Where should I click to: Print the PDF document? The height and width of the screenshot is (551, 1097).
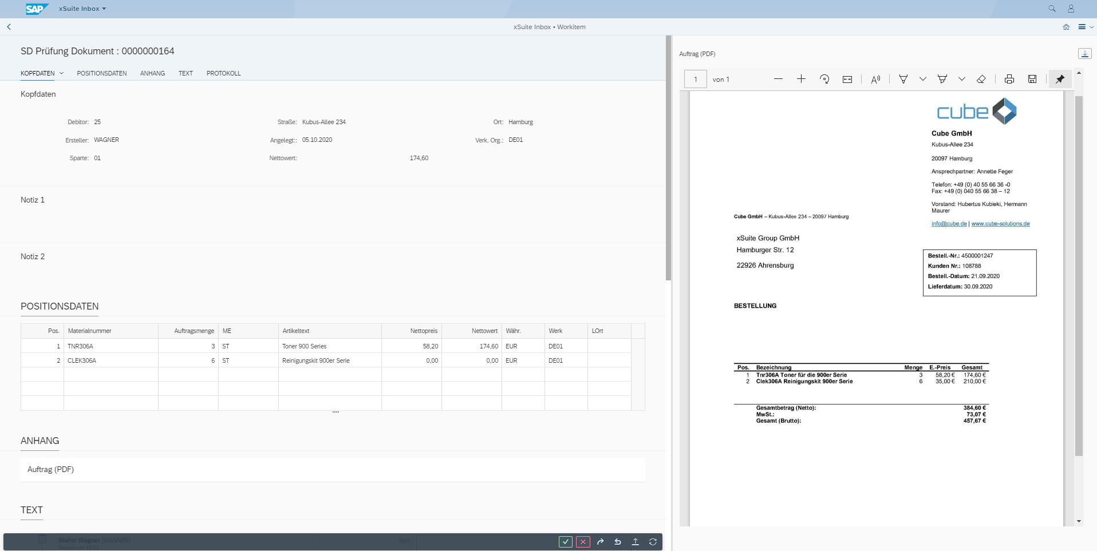pos(1009,79)
